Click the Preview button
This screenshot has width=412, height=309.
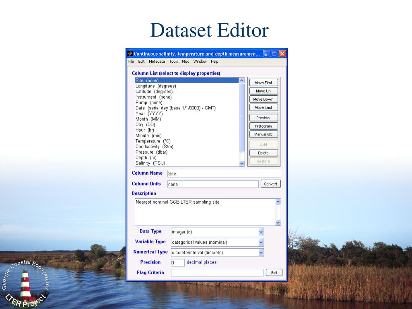tap(263, 118)
